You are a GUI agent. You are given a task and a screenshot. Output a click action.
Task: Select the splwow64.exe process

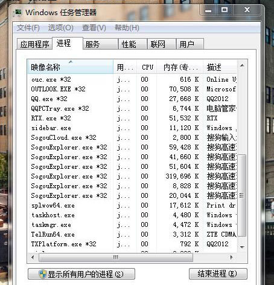tap(132, 205)
